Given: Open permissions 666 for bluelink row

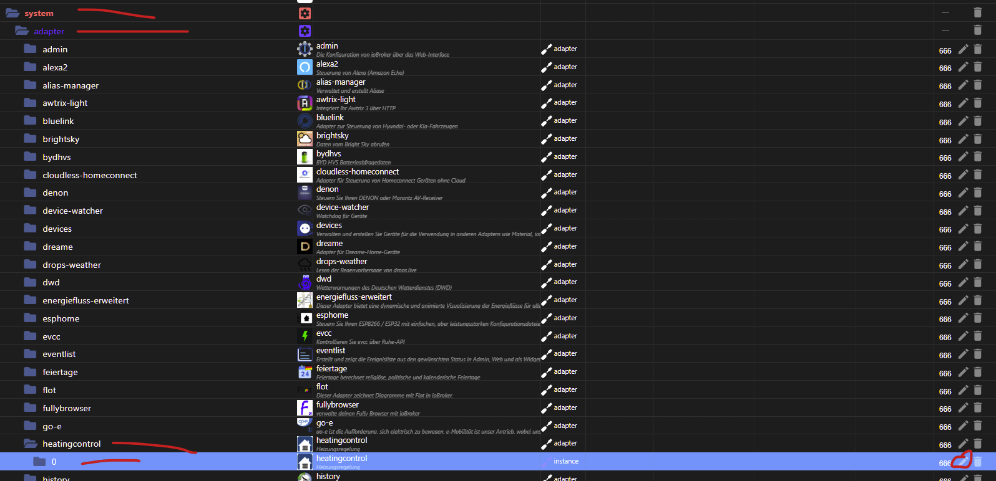Looking at the screenshot, I should pos(945,122).
